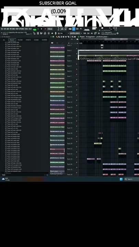Click the Windows taskbar Search box
The height and width of the screenshot is (247, 139).
(x=131, y=179)
